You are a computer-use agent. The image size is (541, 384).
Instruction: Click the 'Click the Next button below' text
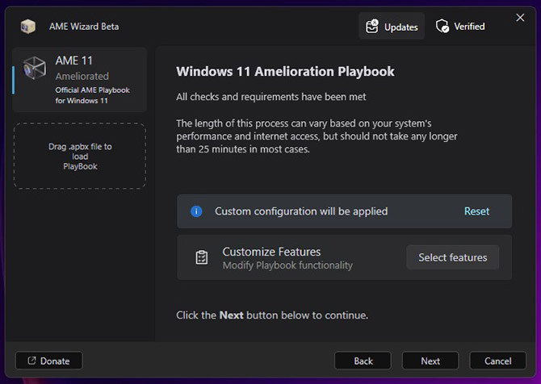click(x=272, y=315)
